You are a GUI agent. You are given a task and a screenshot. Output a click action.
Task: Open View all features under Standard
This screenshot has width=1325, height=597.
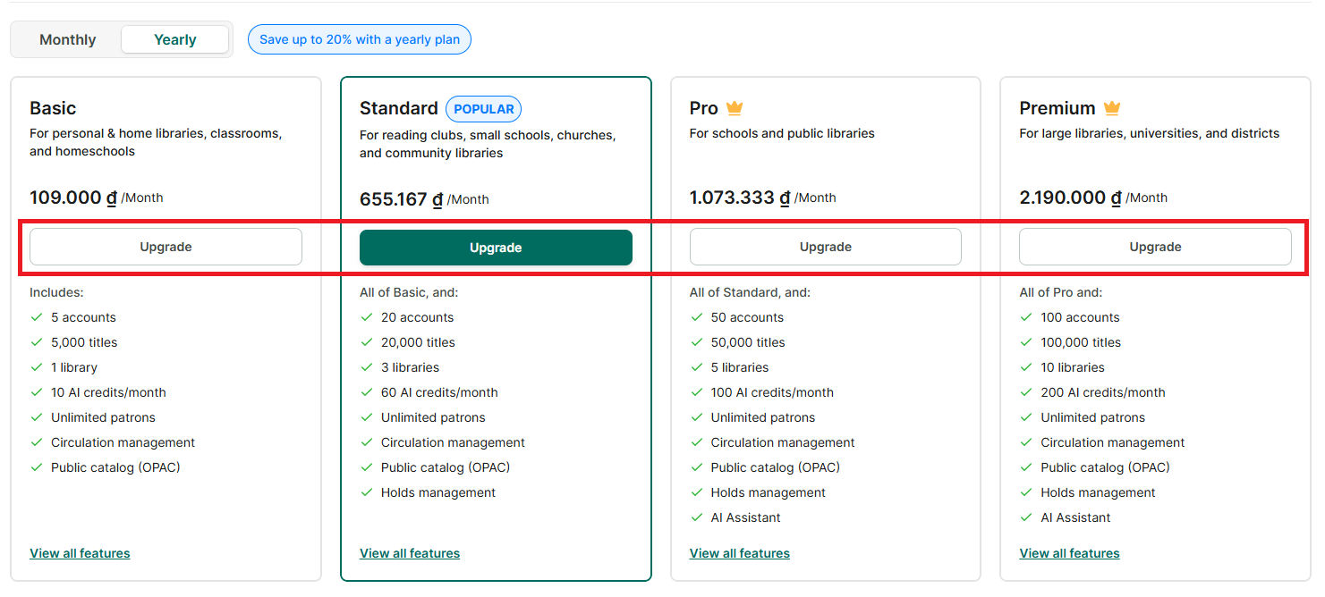(410, 553)
